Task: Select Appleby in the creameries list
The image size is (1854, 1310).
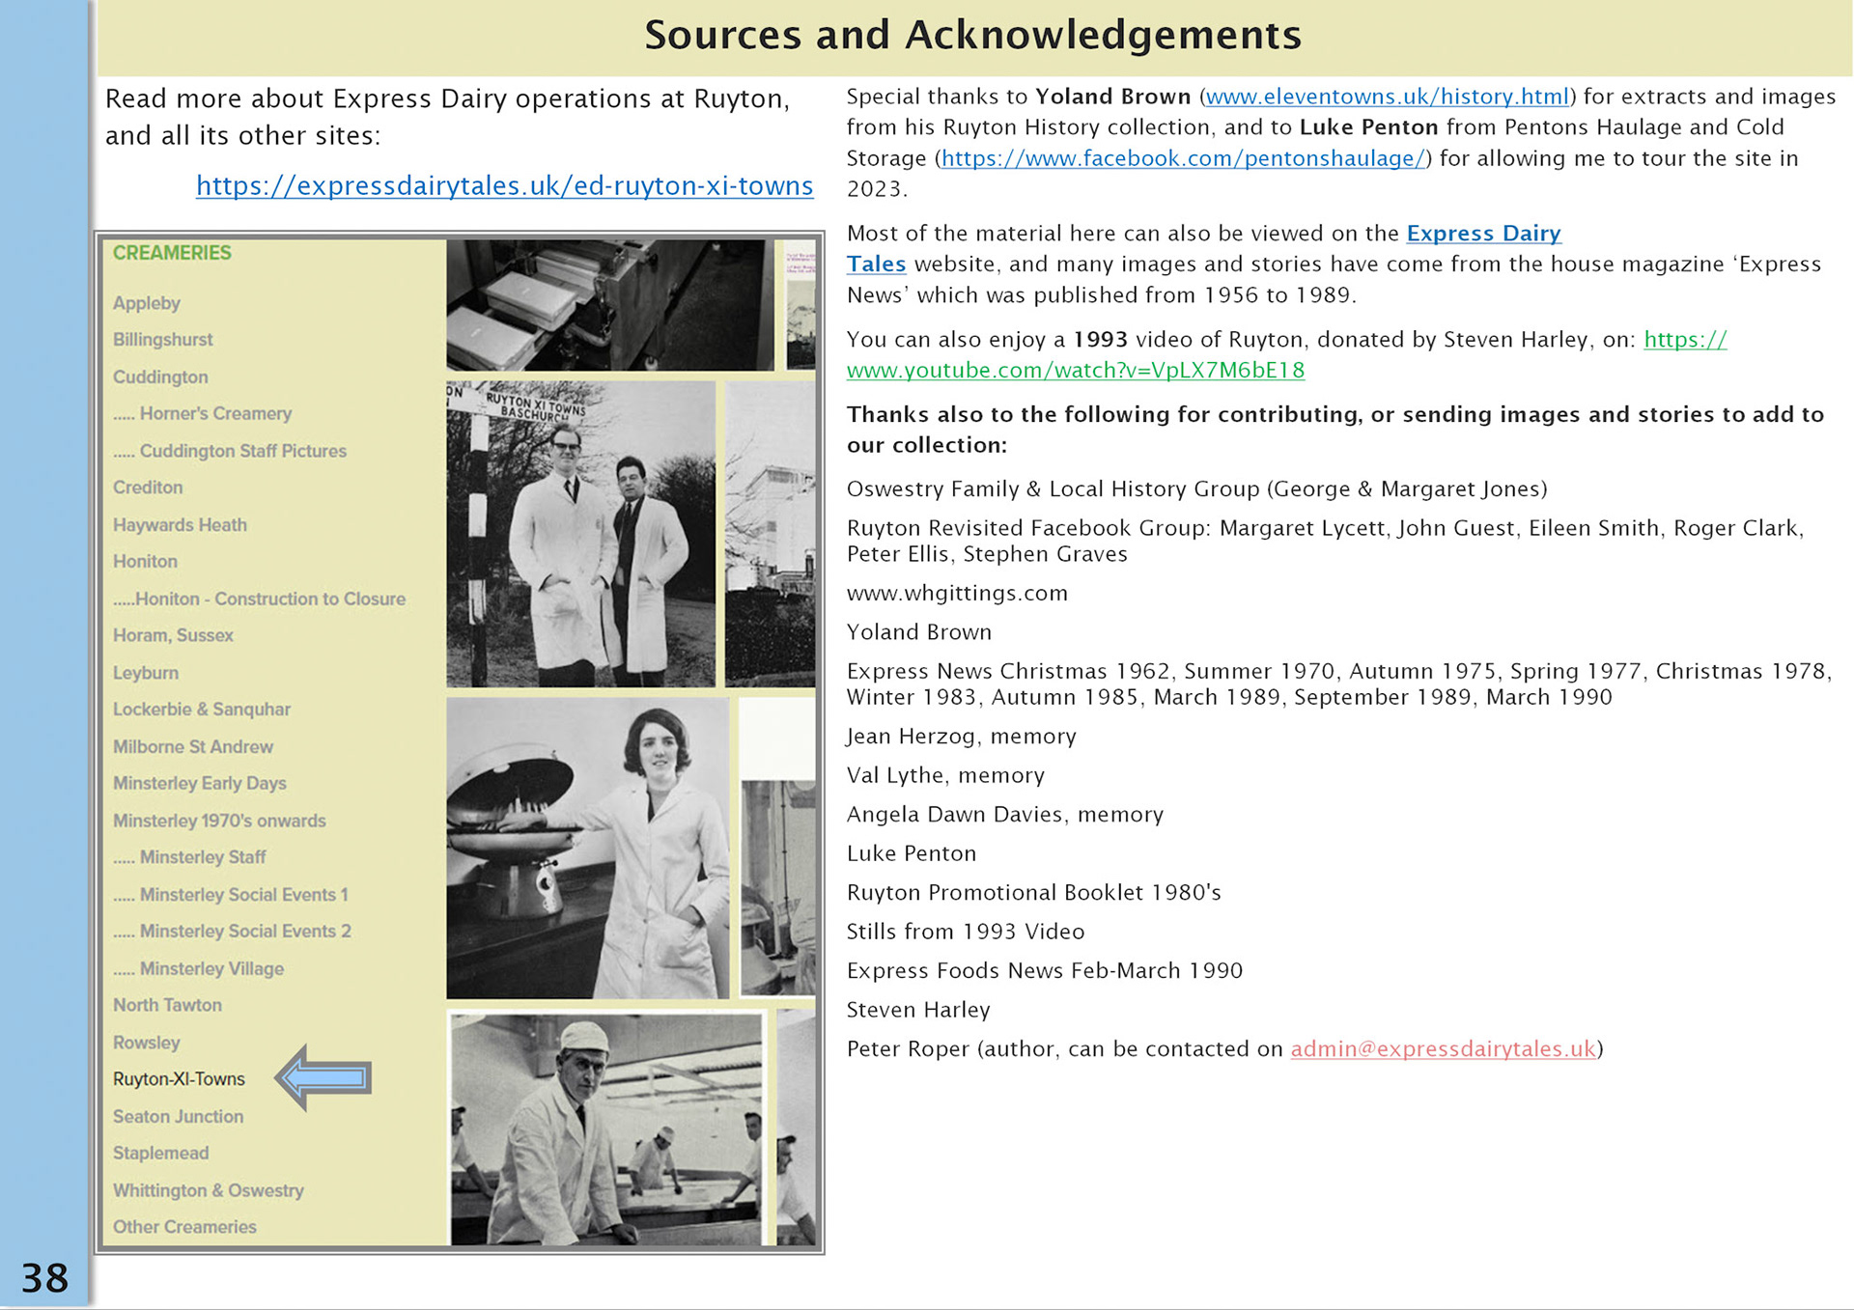Action: click(147, 303)
